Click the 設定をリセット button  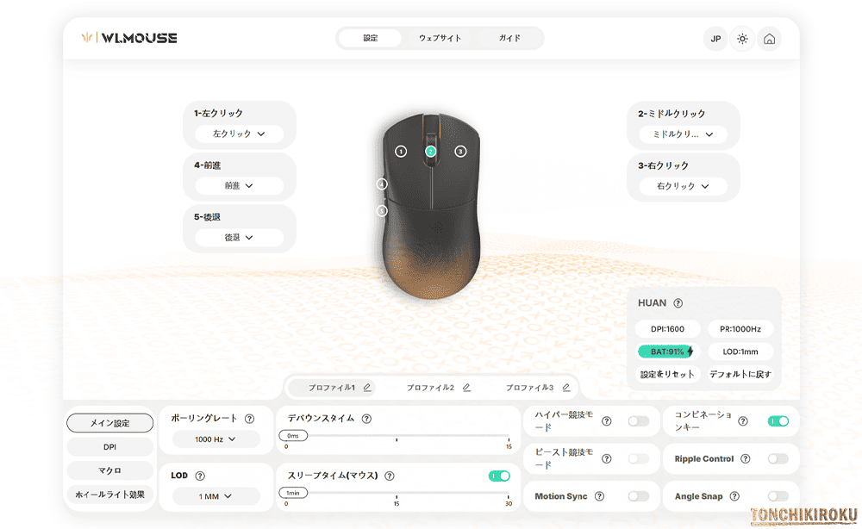tap(666, 373)
